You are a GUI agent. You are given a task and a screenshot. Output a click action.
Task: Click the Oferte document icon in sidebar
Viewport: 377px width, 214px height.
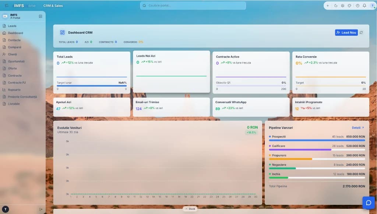coord(4,68)
